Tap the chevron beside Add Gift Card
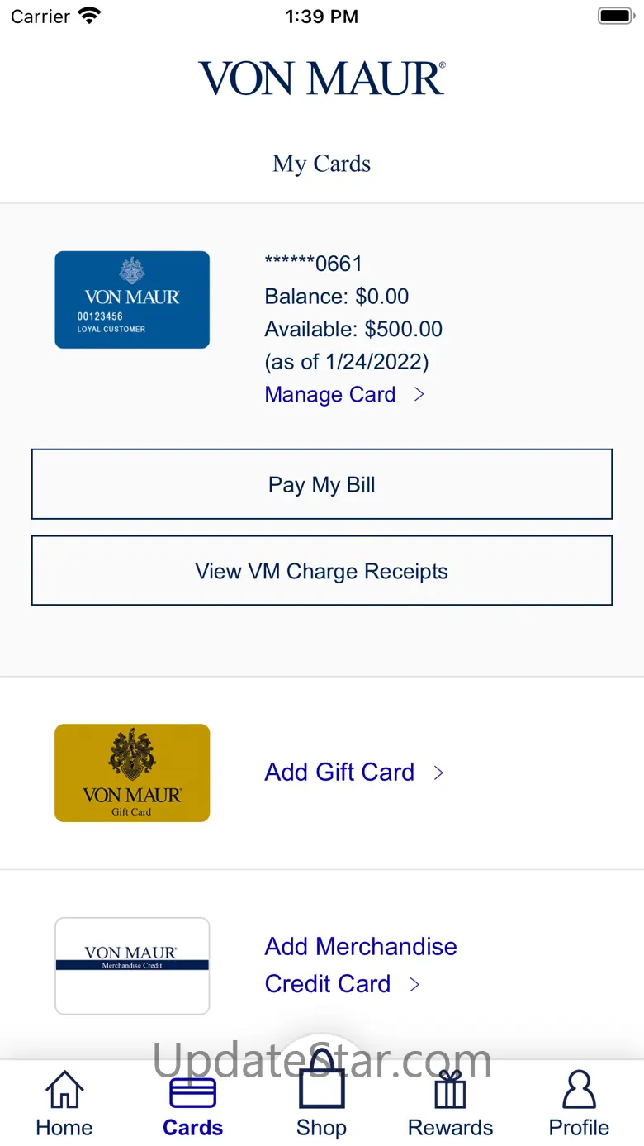Viewport: 644px width, 1146px height. click(x=439, y=773)
